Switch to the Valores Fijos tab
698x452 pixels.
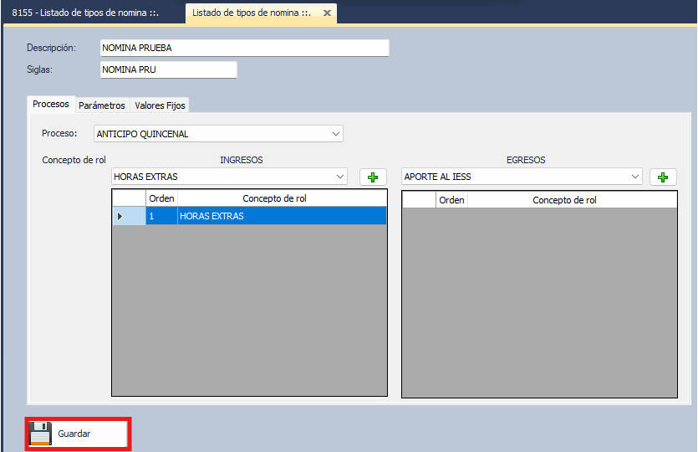[160, 105]
